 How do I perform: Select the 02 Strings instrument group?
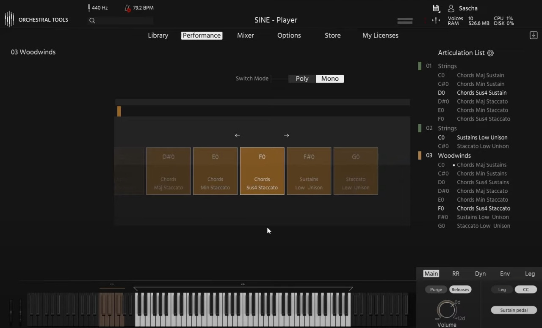(447, 128)
